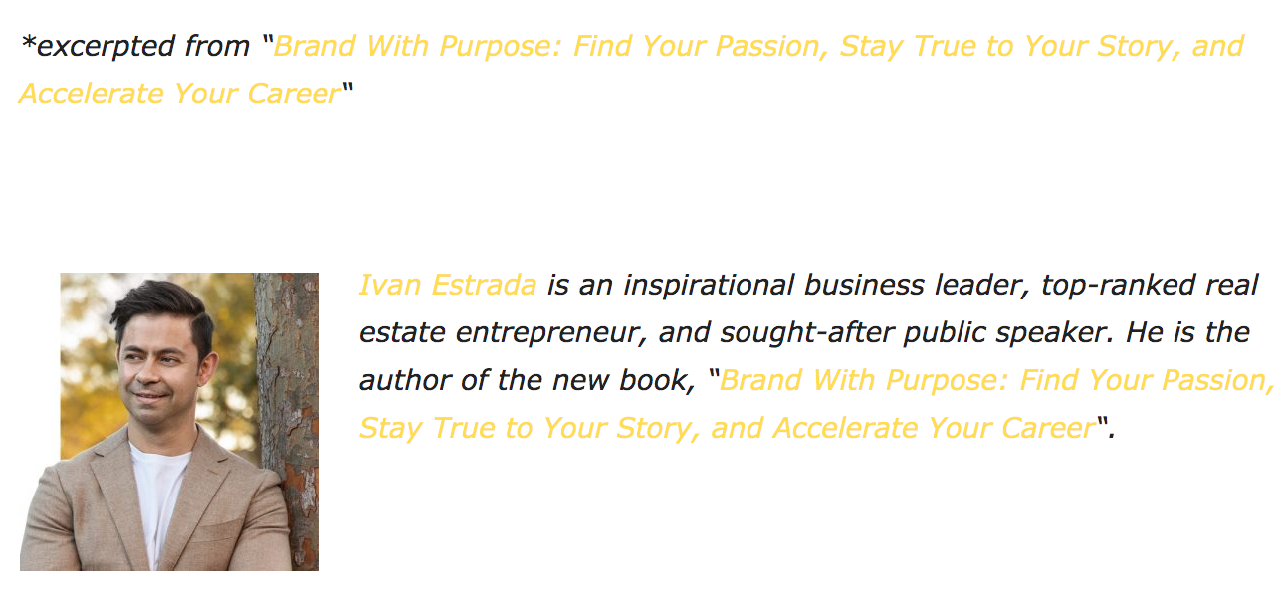Click the asterisk before "excerpted"
Screen dimensions: 1282x595
click(28, 44)
